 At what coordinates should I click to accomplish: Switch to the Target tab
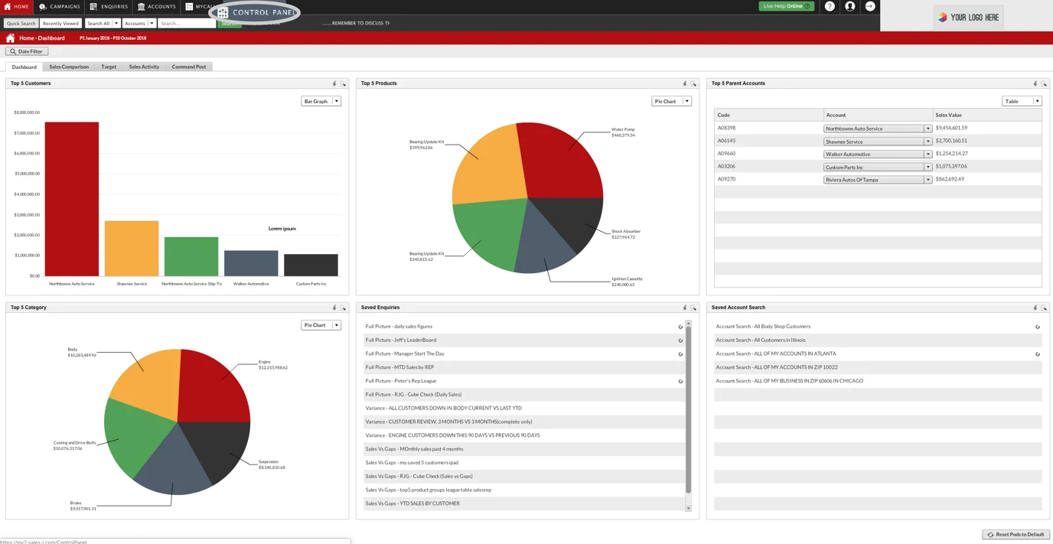(109, 67)
